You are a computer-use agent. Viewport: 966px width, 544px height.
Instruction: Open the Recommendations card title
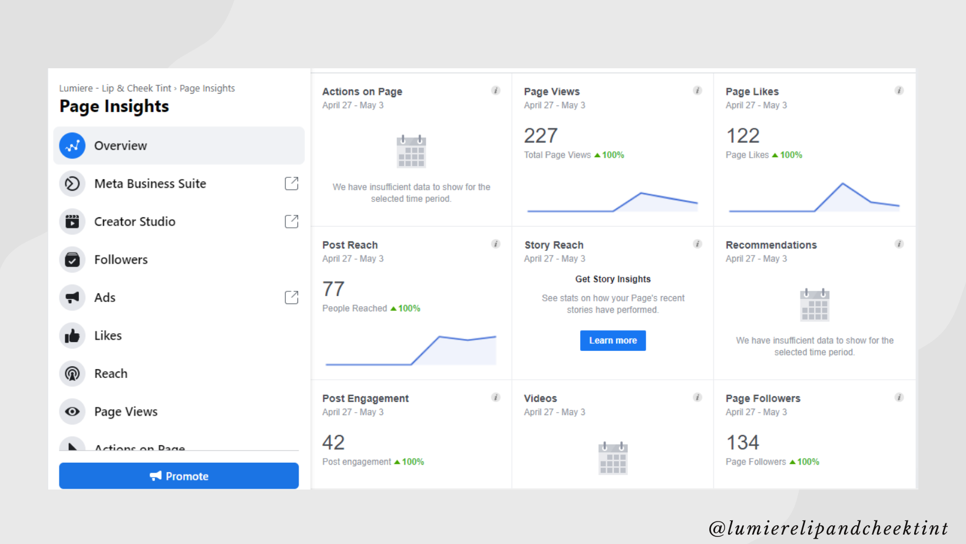(771, 245)
